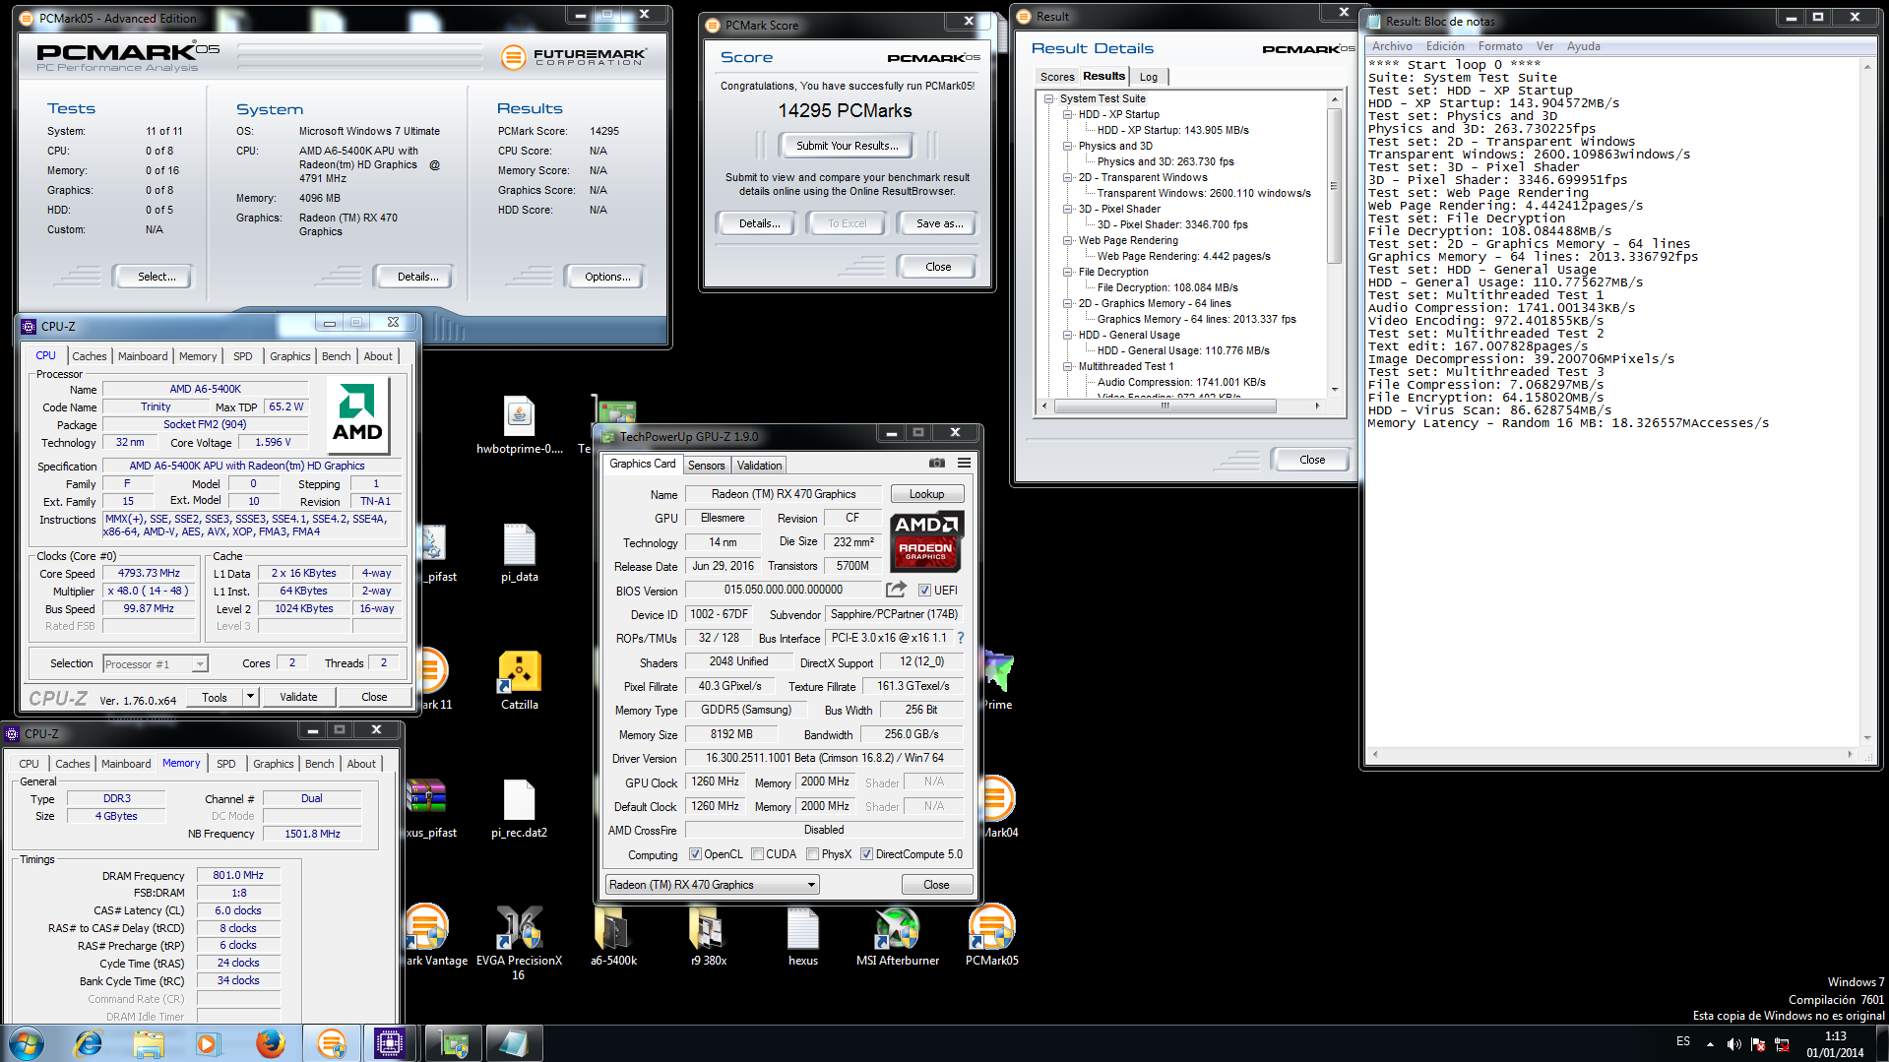1889x1062 pixels.
Task: Open the Windows Start orb
Action: [x=27, y=1043]
